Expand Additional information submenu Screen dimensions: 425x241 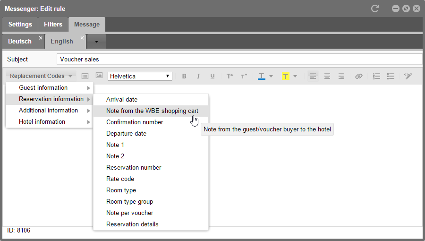pos(50,111)
